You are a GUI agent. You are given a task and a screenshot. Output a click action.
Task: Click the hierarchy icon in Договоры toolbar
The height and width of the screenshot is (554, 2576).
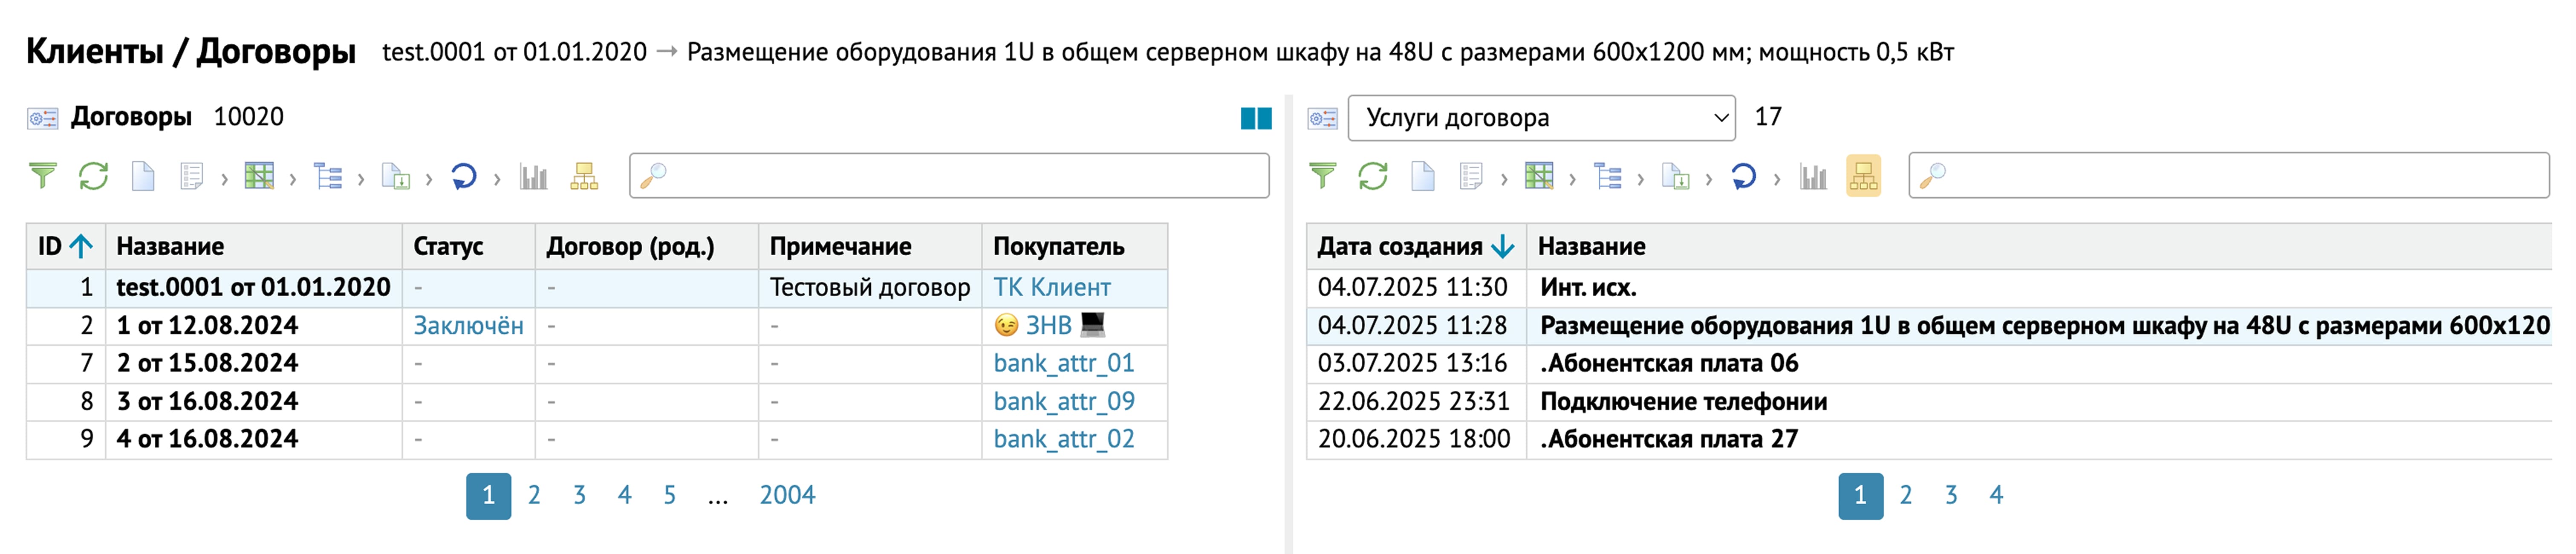tap(584, 176)
